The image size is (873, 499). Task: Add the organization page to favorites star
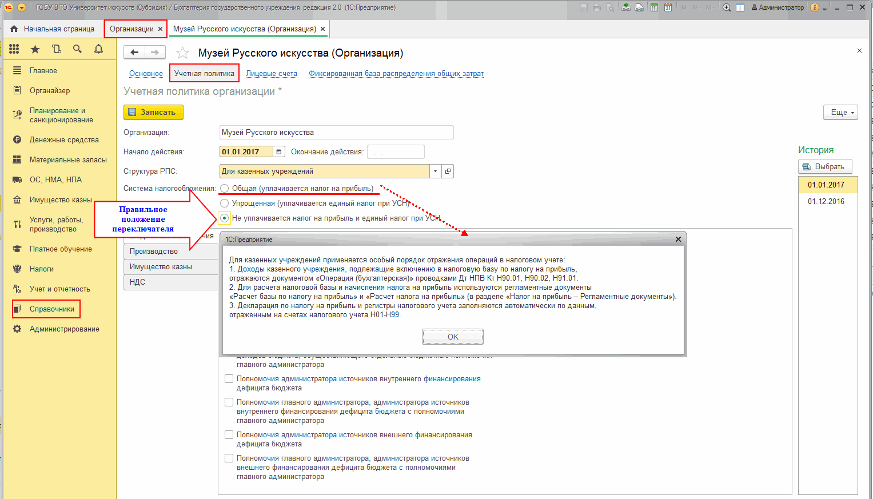(x=182, y=53)
